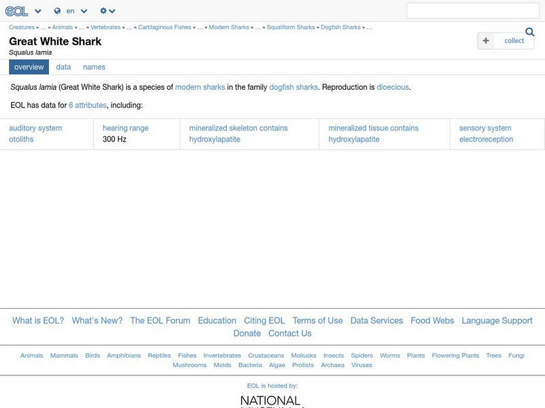The width and height of the screenshot is (545, 408).
Task: Click the EOL logo icon
Action: click(x=16, y=11)
